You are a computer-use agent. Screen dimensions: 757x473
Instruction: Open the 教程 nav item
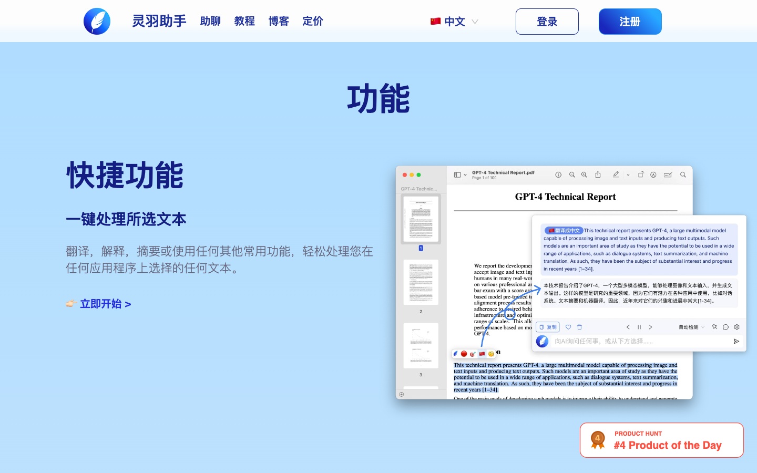[x=244, y=21]
